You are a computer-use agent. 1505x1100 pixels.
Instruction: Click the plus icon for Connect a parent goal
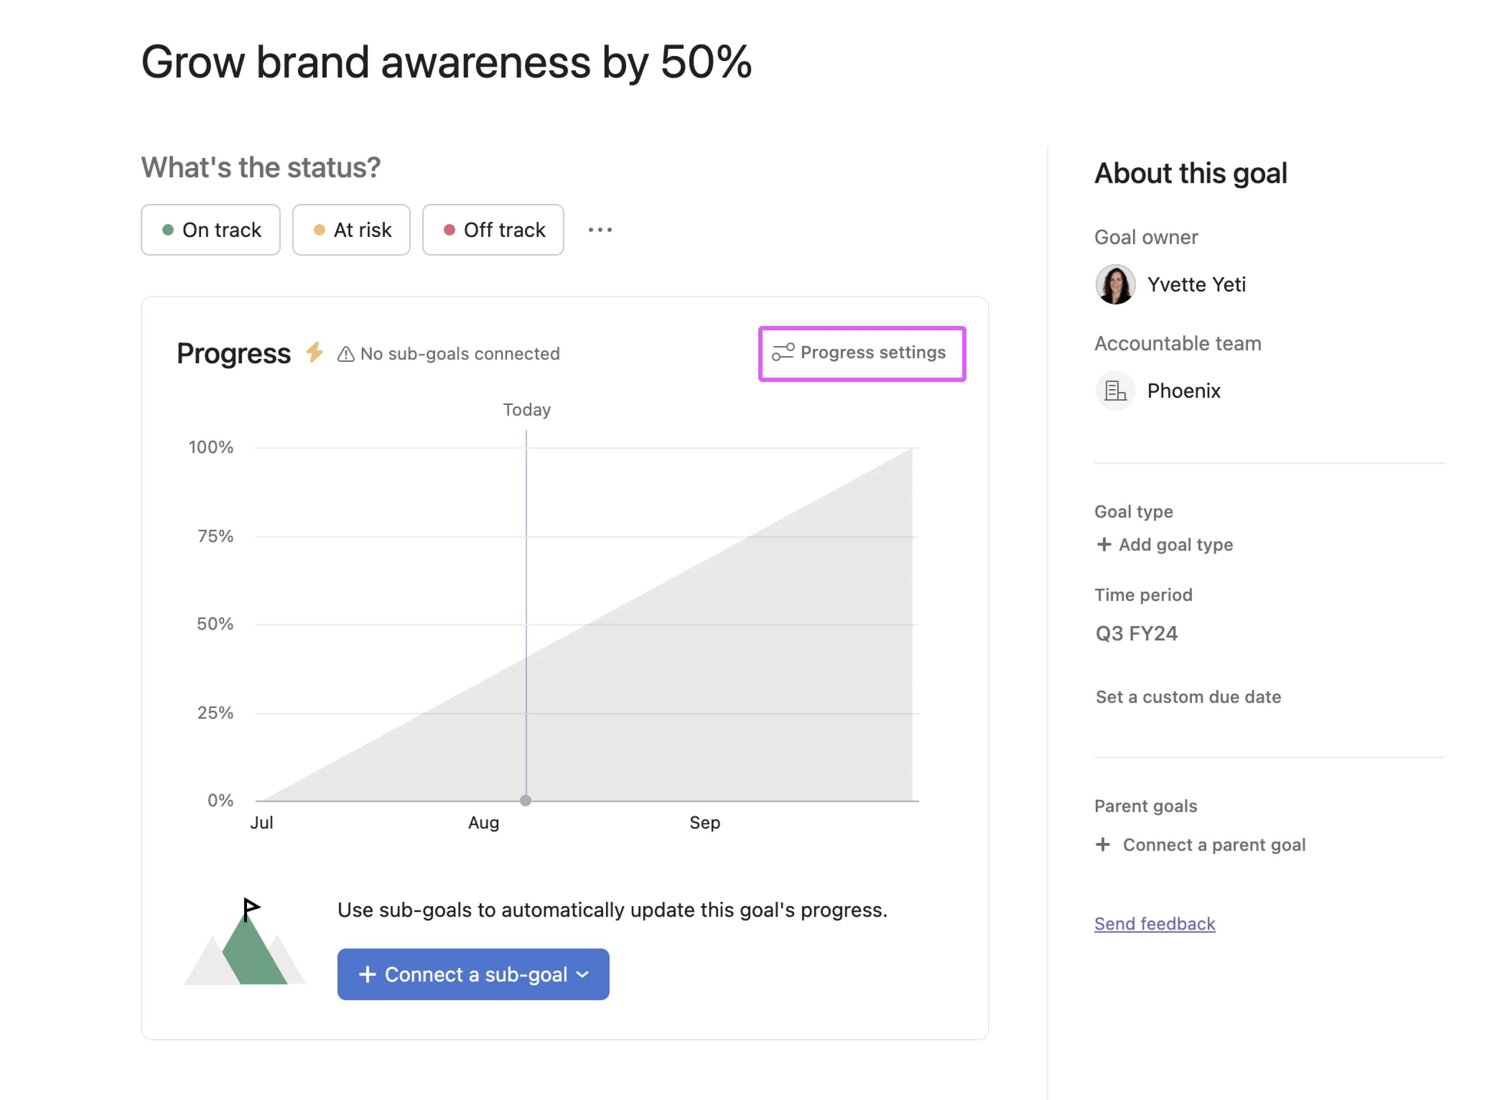1103,844
